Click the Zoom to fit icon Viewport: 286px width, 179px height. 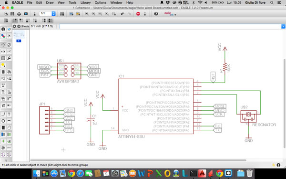pos(87,14)
